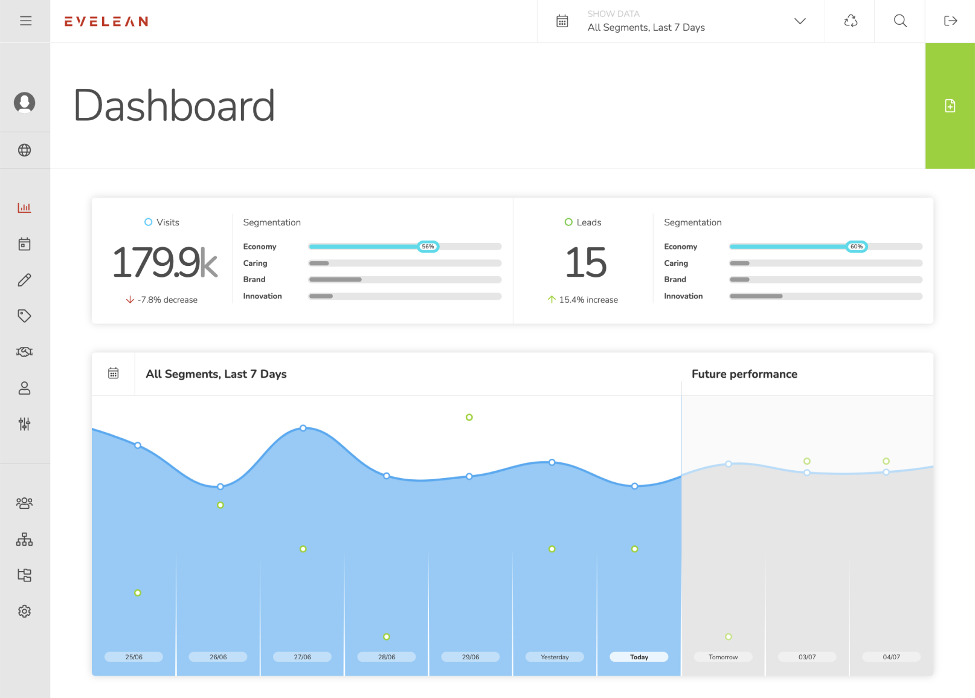Select the 27/06 date pill
This screenshot has width=975, height=698.
tap(302, 657)
